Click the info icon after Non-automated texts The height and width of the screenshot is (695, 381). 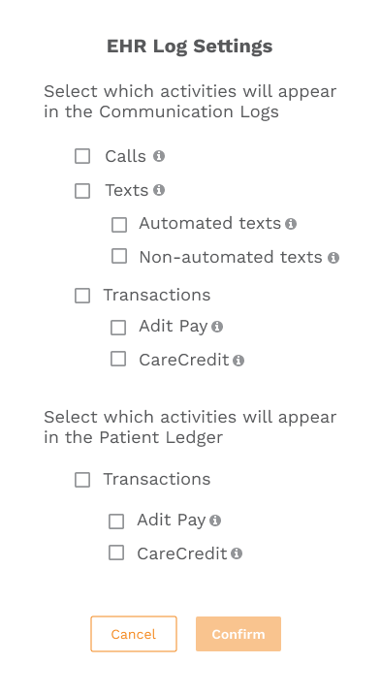click(333, 258)
